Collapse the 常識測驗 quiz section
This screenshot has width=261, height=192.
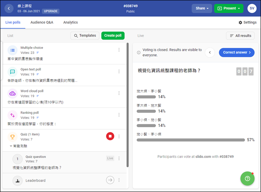coord(11,146)
